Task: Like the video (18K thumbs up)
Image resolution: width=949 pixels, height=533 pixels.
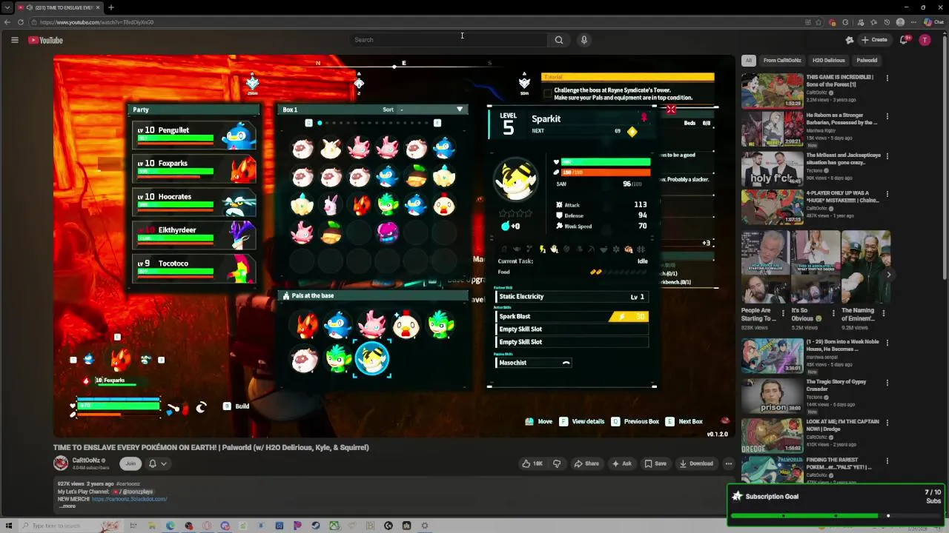Action: click(x=532, y=463)
